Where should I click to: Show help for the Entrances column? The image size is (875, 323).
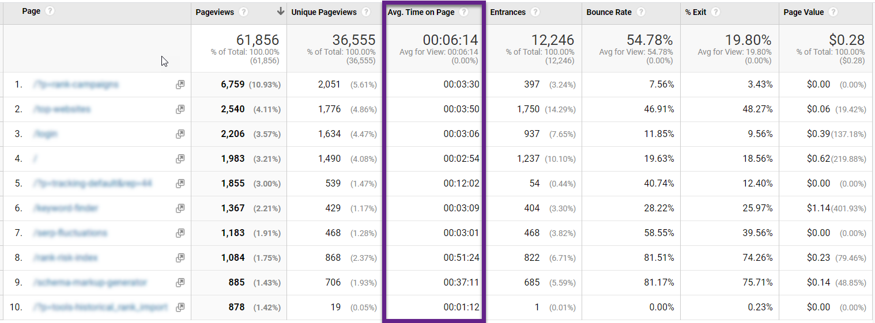pyautogui.click(x=535, y=12)
